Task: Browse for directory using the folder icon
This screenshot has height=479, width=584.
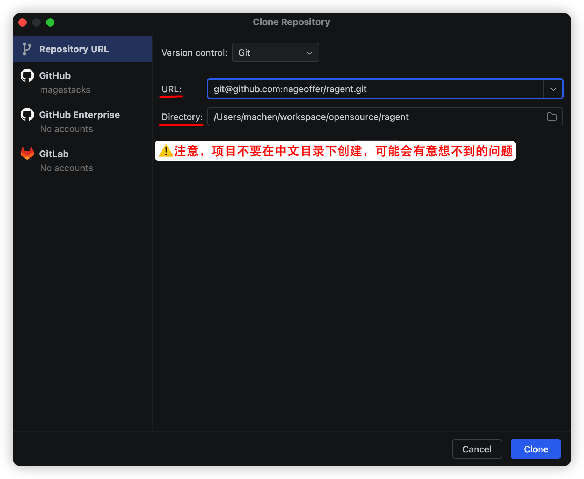Action: [x=552, y=117]
